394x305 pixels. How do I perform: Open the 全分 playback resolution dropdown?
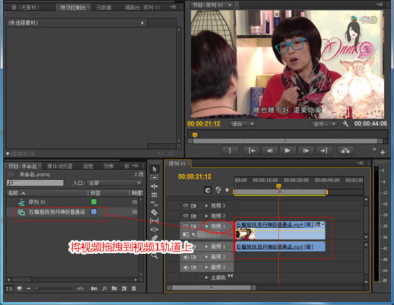pyautogui.click(x=324, y=124)
